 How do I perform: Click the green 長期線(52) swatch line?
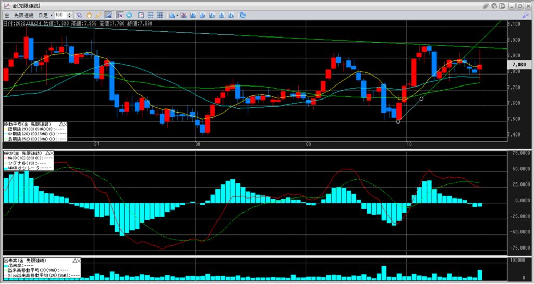[x=5, y=139]
